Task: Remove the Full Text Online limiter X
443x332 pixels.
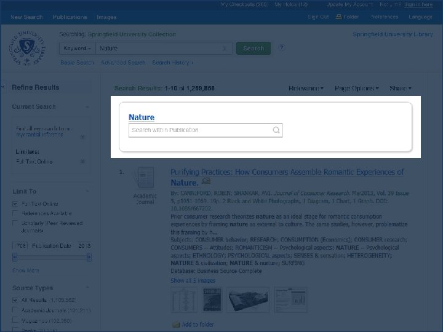Action: click(82, 162)
